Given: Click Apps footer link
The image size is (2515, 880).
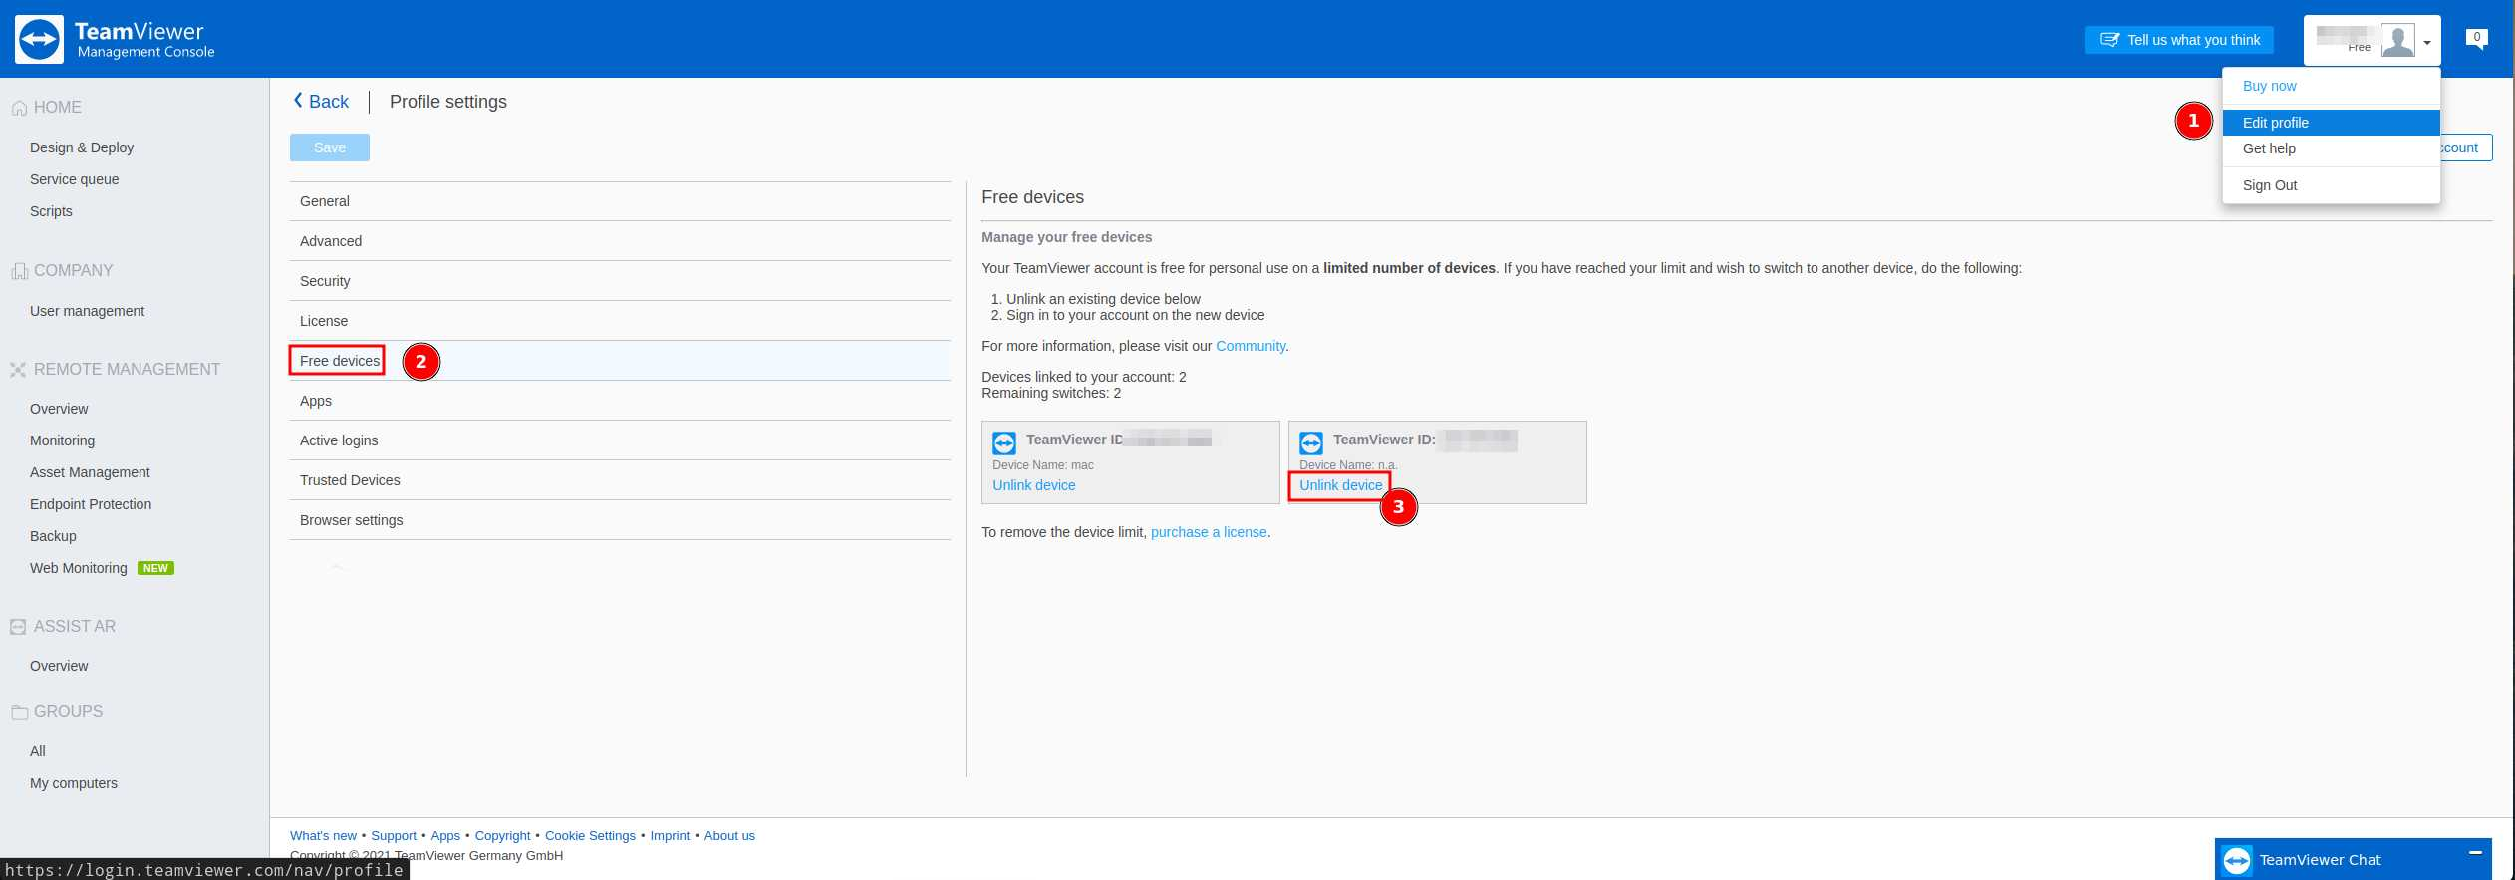Looking at the screenshot, I should coord(445,836).
